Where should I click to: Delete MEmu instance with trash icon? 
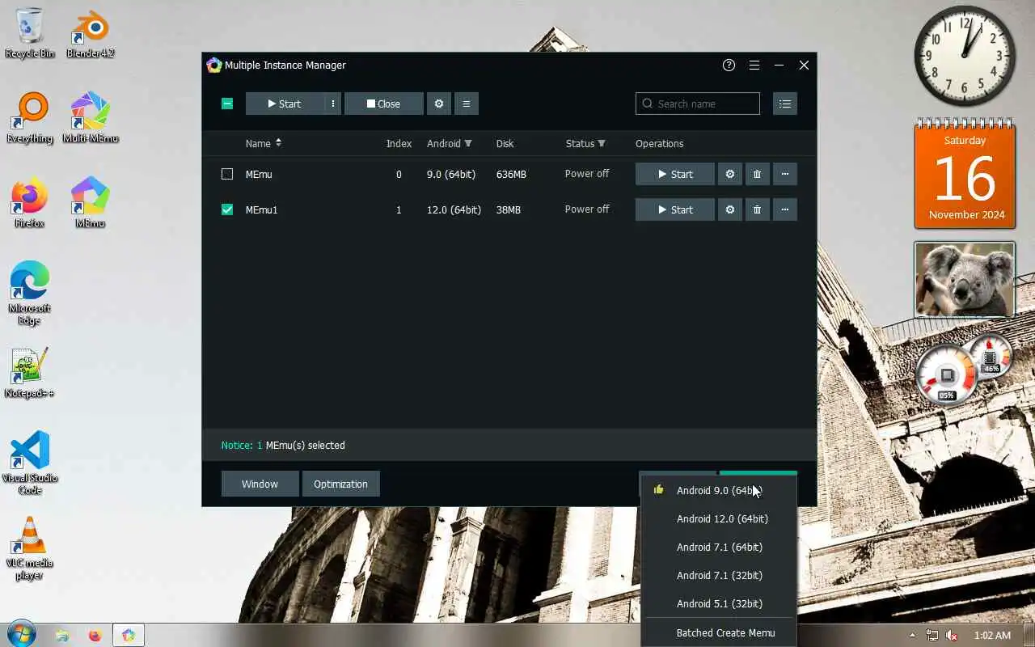point(757,174)
